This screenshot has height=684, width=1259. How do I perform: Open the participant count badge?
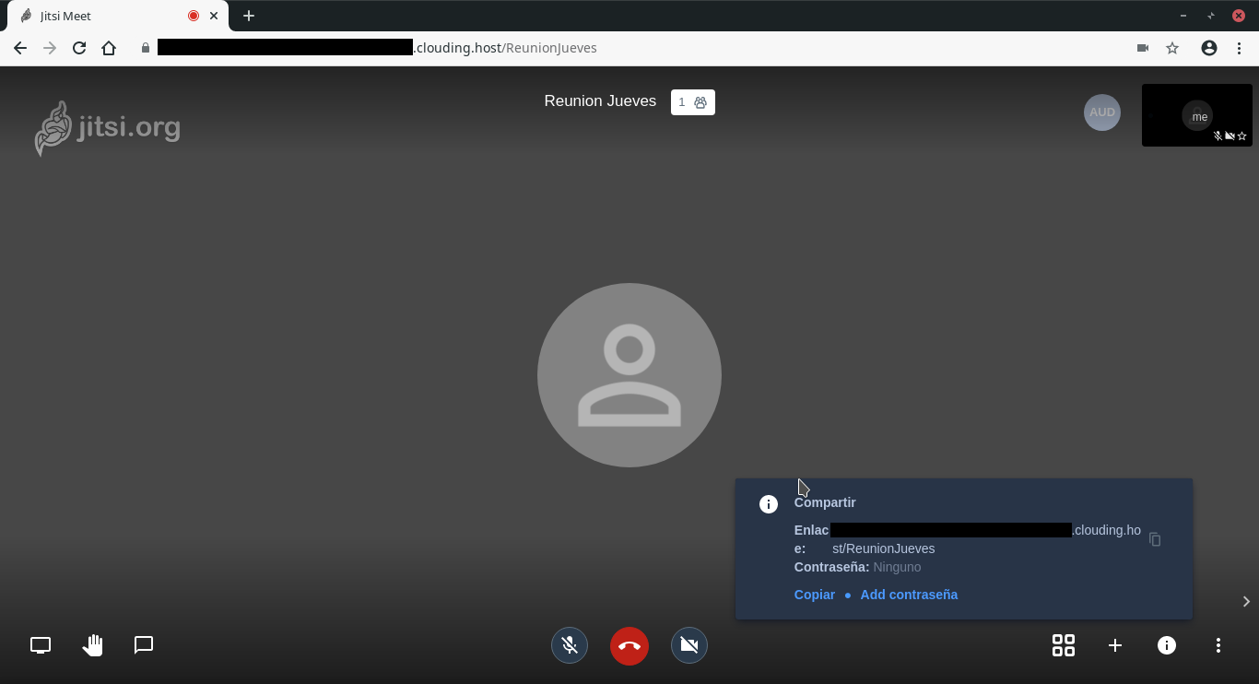pos(693,102)
